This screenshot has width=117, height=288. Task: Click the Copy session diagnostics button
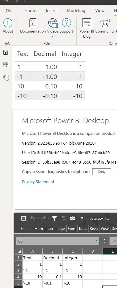coord(102,172)
